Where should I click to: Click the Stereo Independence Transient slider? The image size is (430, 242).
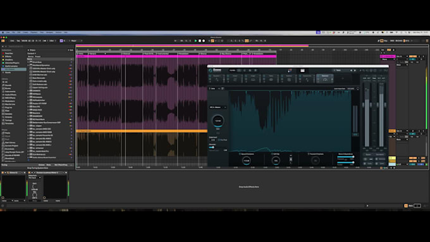[345, 157]
